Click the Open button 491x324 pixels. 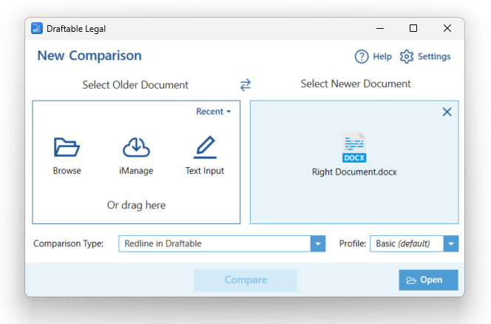[428, 280]
